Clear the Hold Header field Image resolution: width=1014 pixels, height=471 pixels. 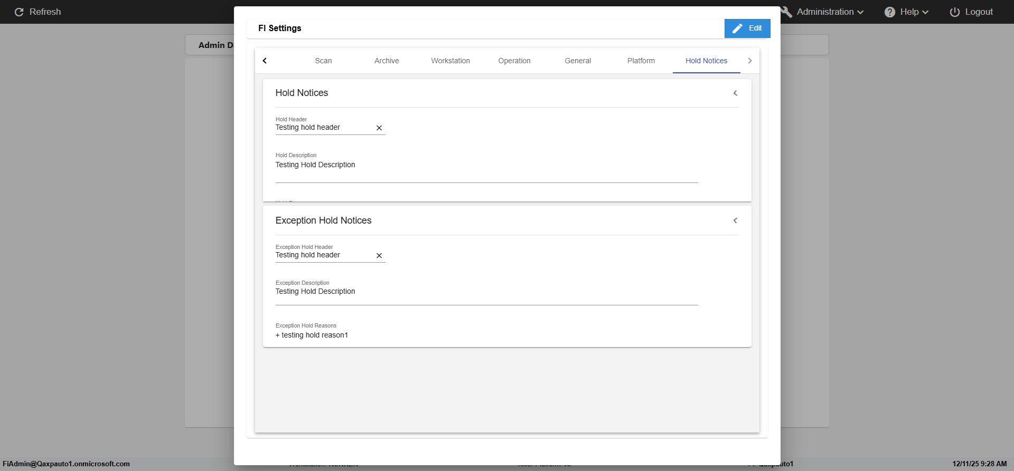(x=379, y=128)
